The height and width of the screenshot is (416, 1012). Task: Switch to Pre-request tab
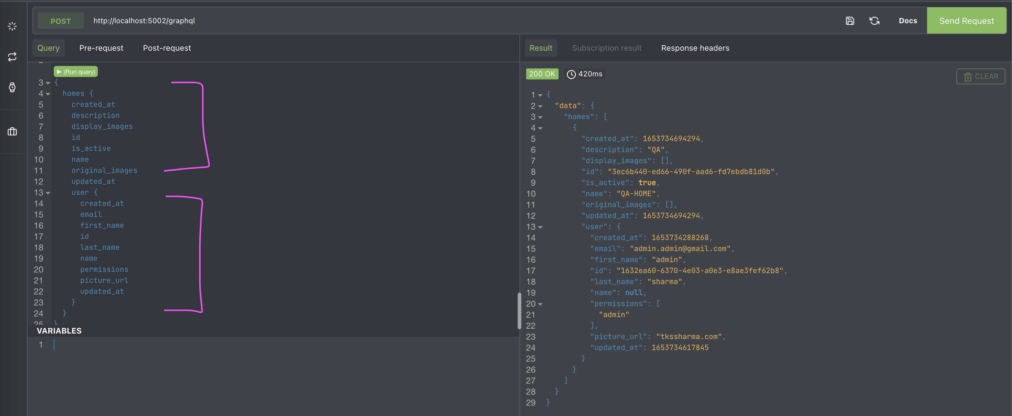(x=101, y=48)
